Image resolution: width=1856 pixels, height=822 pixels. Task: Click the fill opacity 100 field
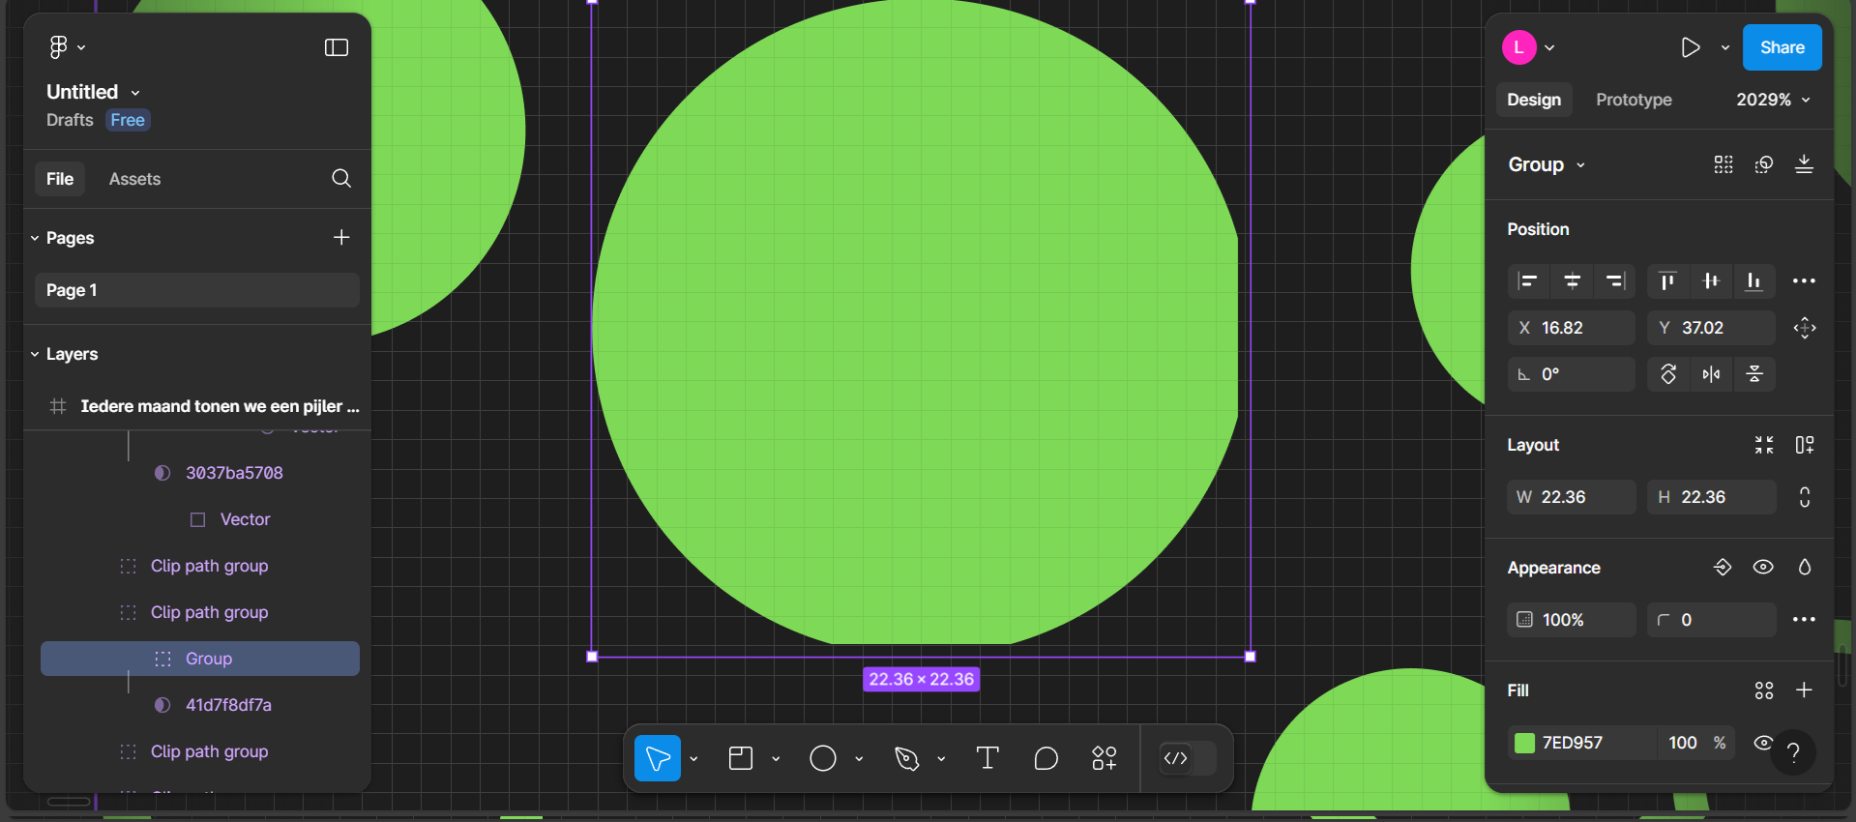coord(1683,743)
